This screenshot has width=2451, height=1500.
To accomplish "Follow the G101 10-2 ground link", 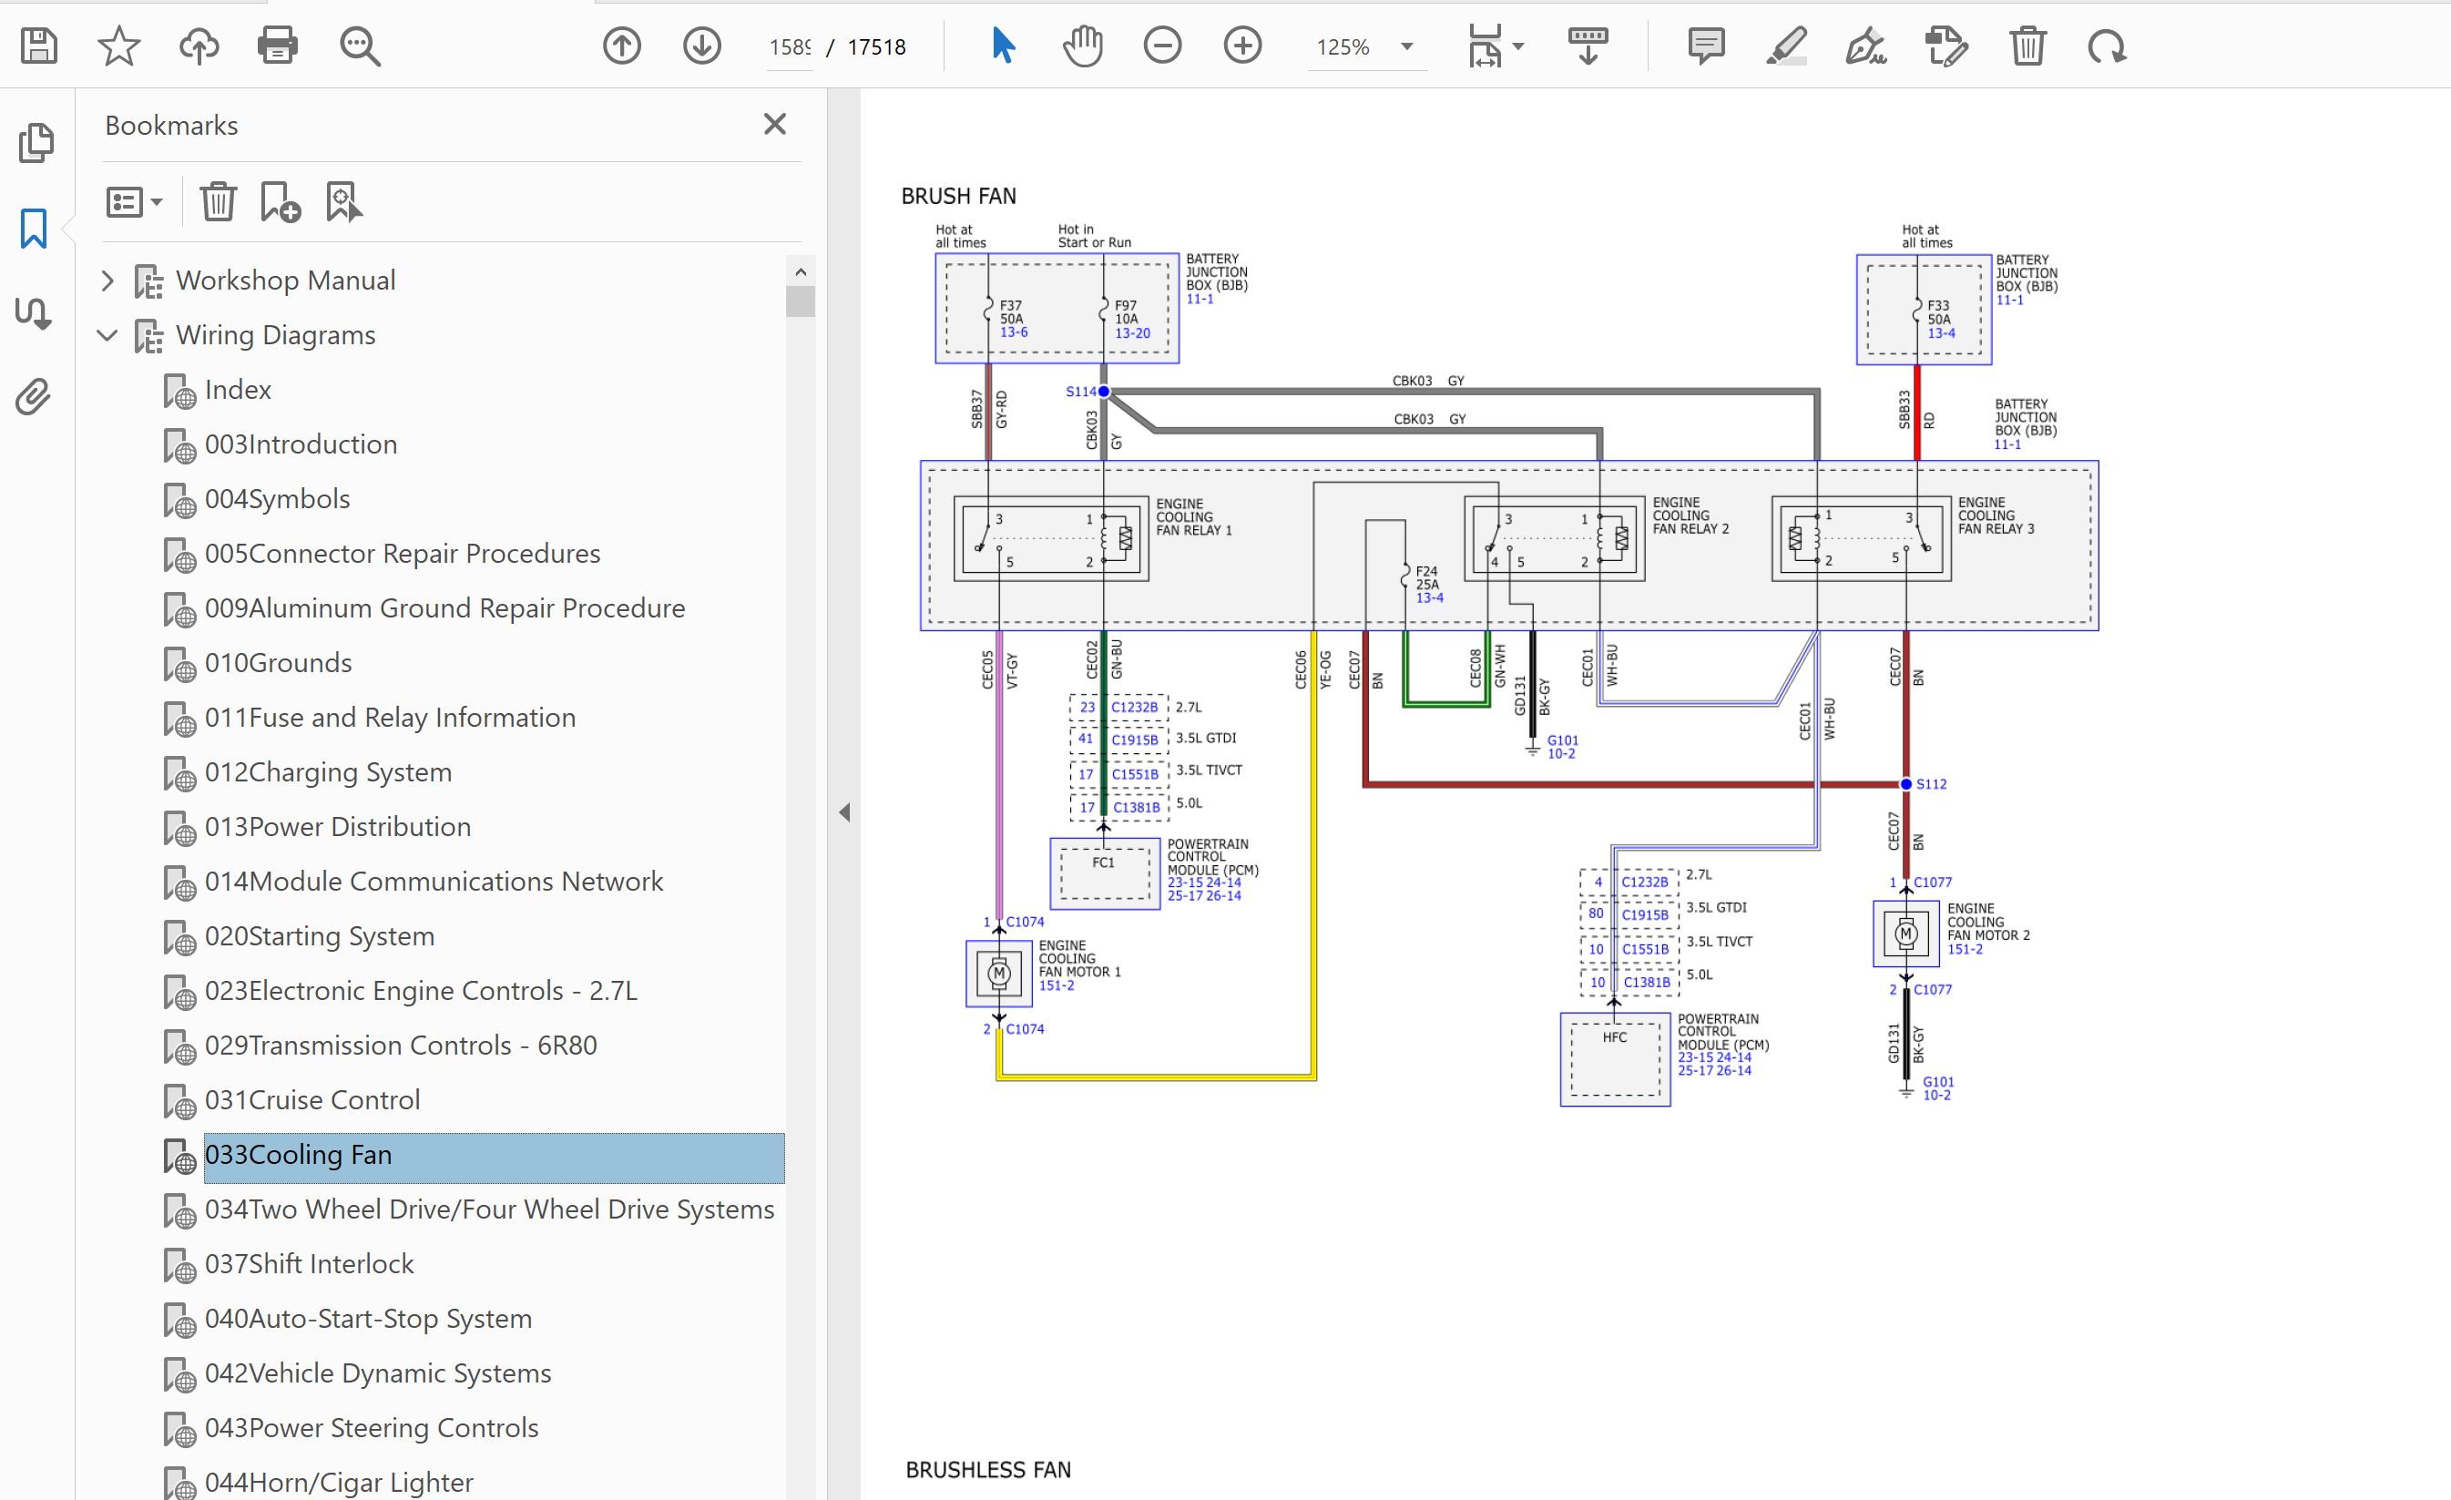I will click(x=1562, y=747).
